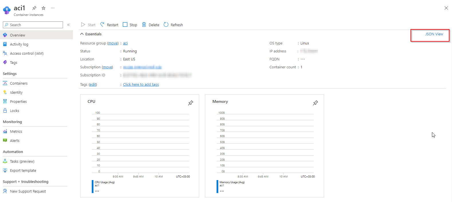
Task: Click the Memory Usage (Avg) legend entry
Action: click(232, 182)
